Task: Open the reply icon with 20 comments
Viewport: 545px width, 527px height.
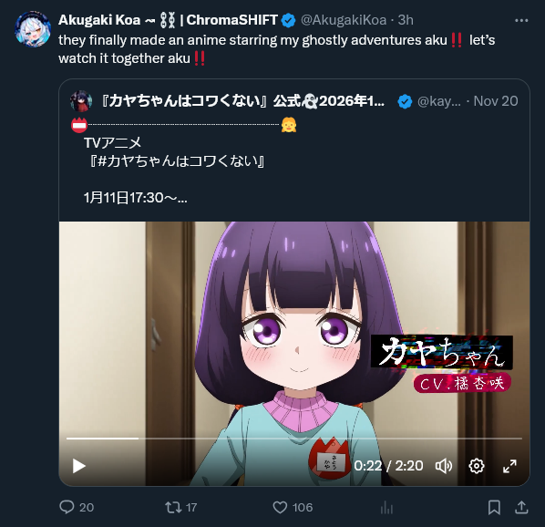Action: click(x=67, y=507)
